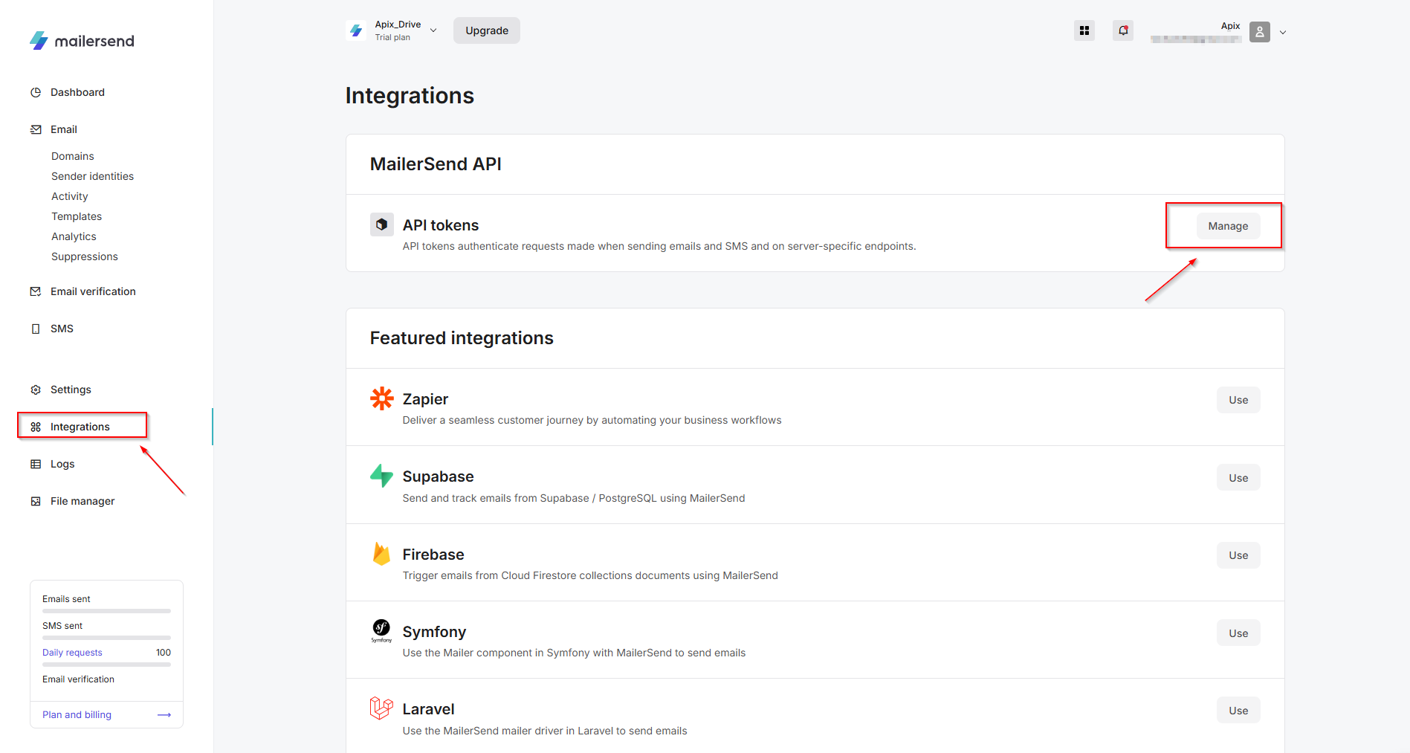Click the Email verification usage label
This screenshot has width=1410, height=753.
[x=78, y=679]
